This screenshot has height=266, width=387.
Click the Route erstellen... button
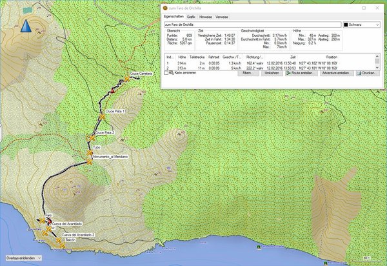coord(301,74)
